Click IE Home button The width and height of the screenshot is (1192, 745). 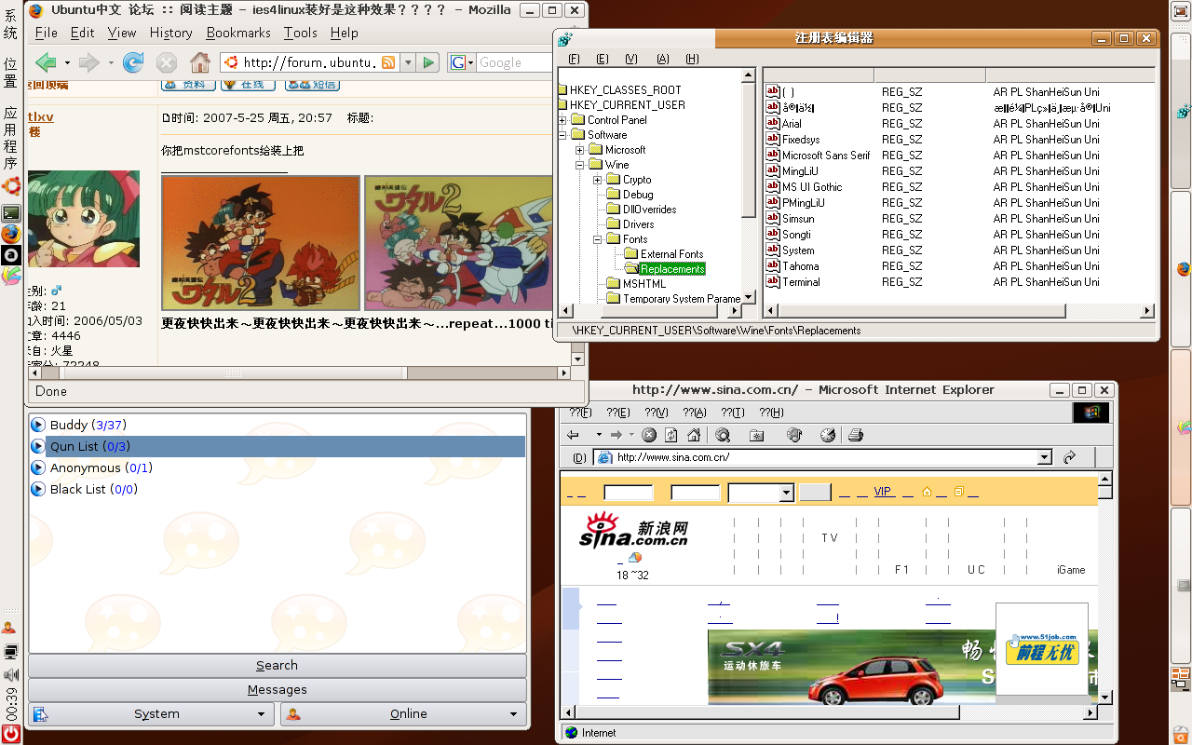(694, 435)
